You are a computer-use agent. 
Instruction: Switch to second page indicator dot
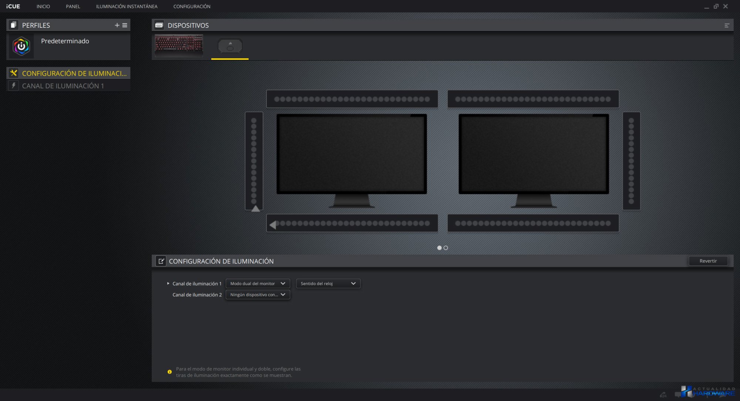(446, 248)
